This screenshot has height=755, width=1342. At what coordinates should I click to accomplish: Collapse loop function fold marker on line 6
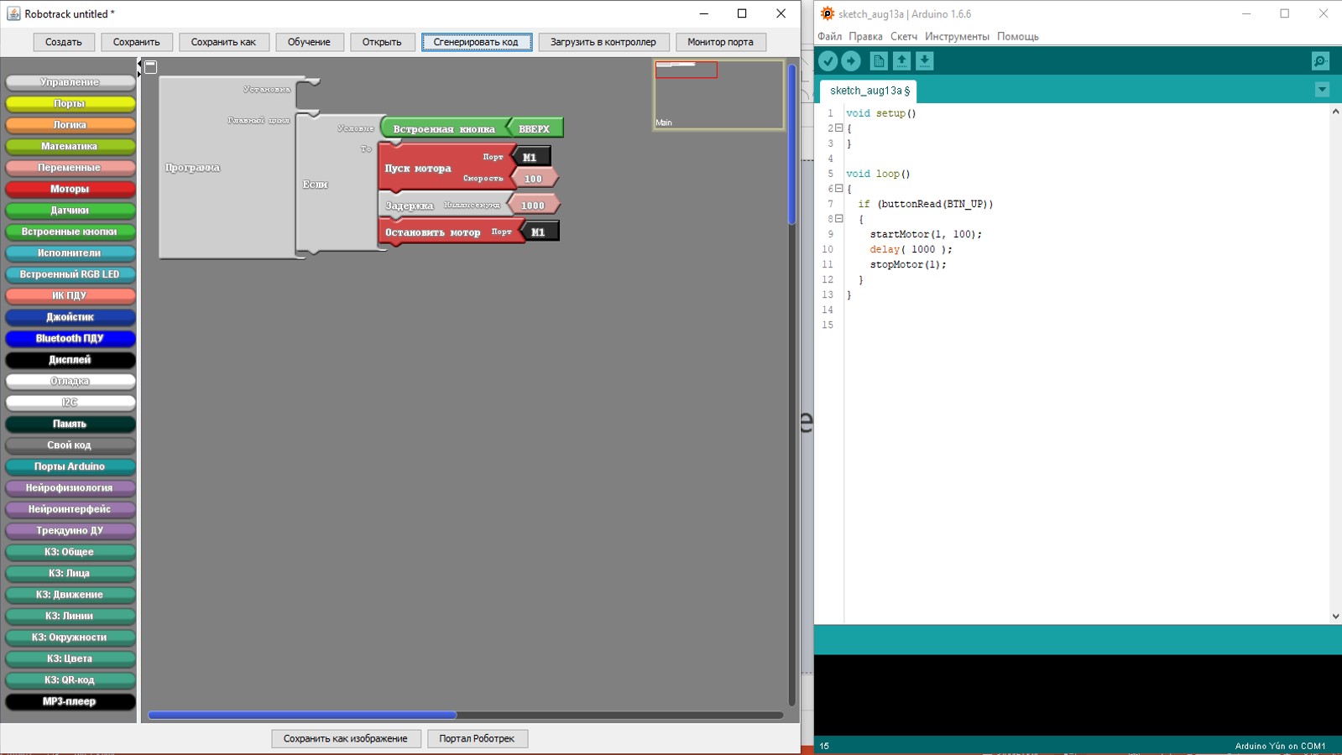[838, 189]
